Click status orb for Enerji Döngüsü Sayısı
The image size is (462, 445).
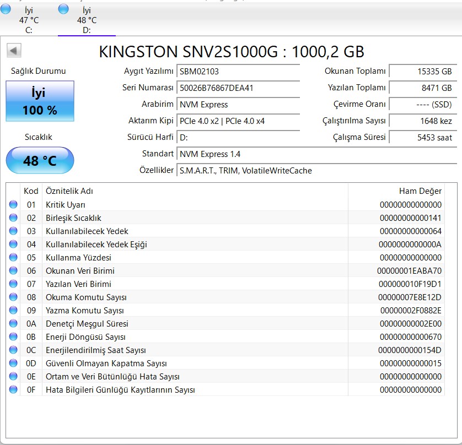pyautogui.click(x=13, y=337)
